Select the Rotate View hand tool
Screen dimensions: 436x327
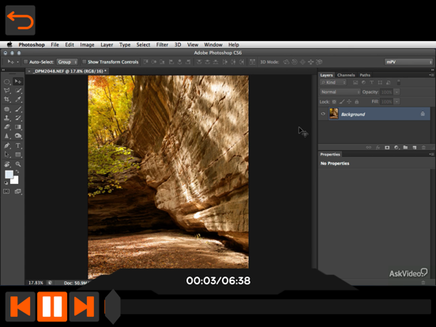[x=7, y=164]
